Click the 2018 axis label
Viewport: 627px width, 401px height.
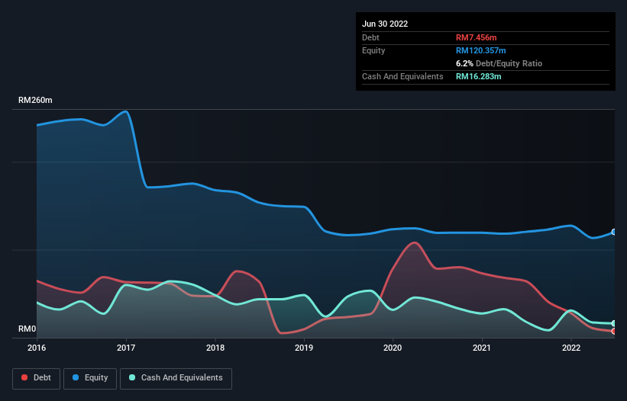(x=215, y=348)
